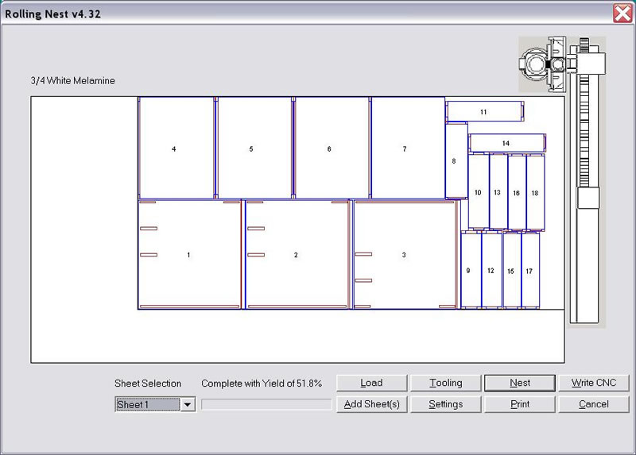
Task: Click 'Complete with Yield of 51.8%' status text
Action: click(262, 384)
